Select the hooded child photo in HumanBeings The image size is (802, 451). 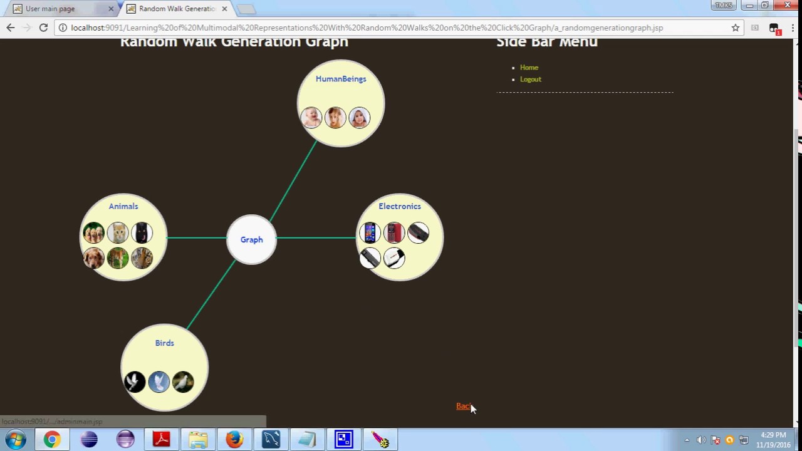[x=359, y=118]
